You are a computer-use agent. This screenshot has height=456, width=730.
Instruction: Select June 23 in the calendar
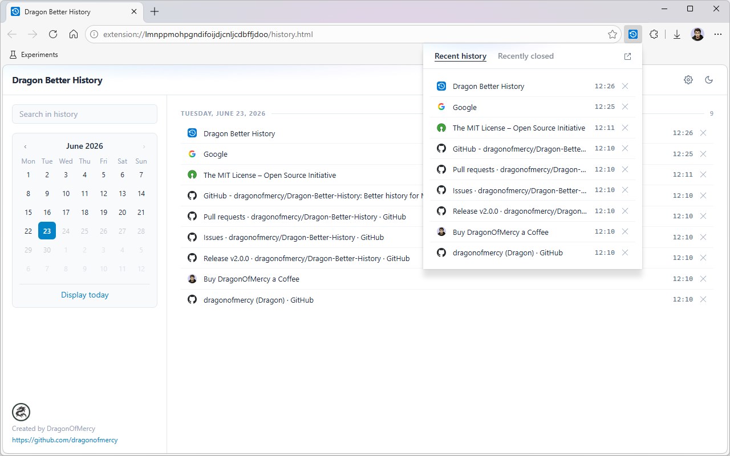[x=47, y=231]
